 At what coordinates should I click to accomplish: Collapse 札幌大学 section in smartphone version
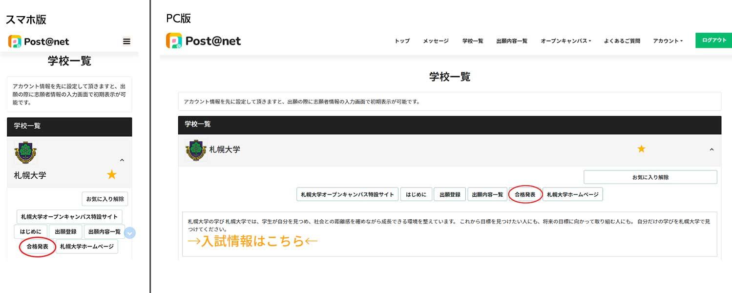point(122,160)
